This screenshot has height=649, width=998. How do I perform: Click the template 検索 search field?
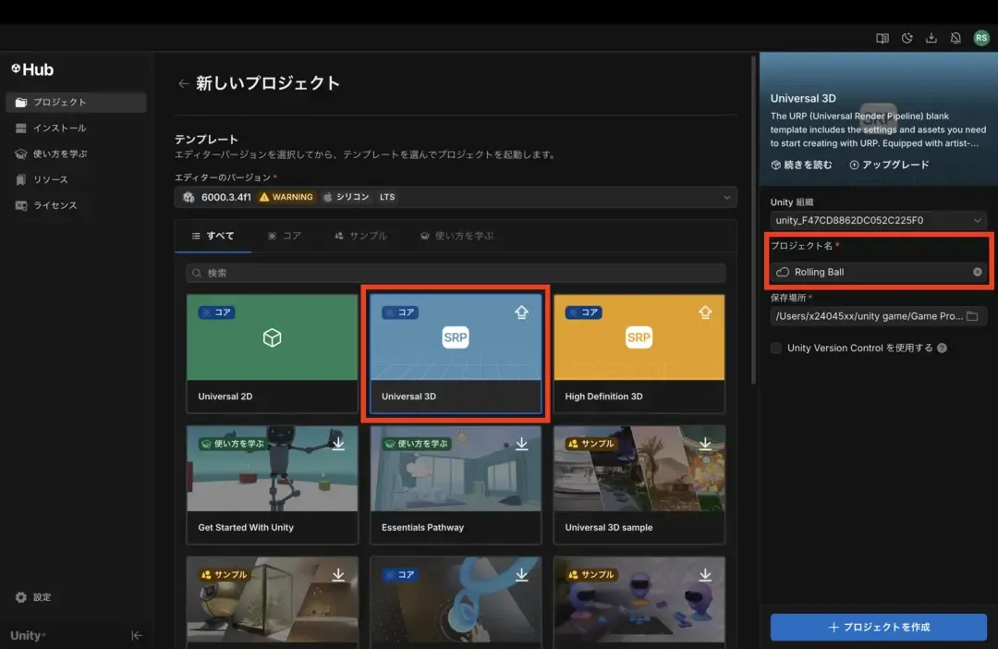tap(456, 274)
